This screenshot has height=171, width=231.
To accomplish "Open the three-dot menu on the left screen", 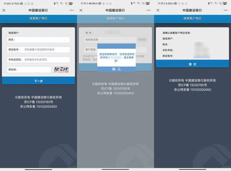I will [x=72, y=10].
